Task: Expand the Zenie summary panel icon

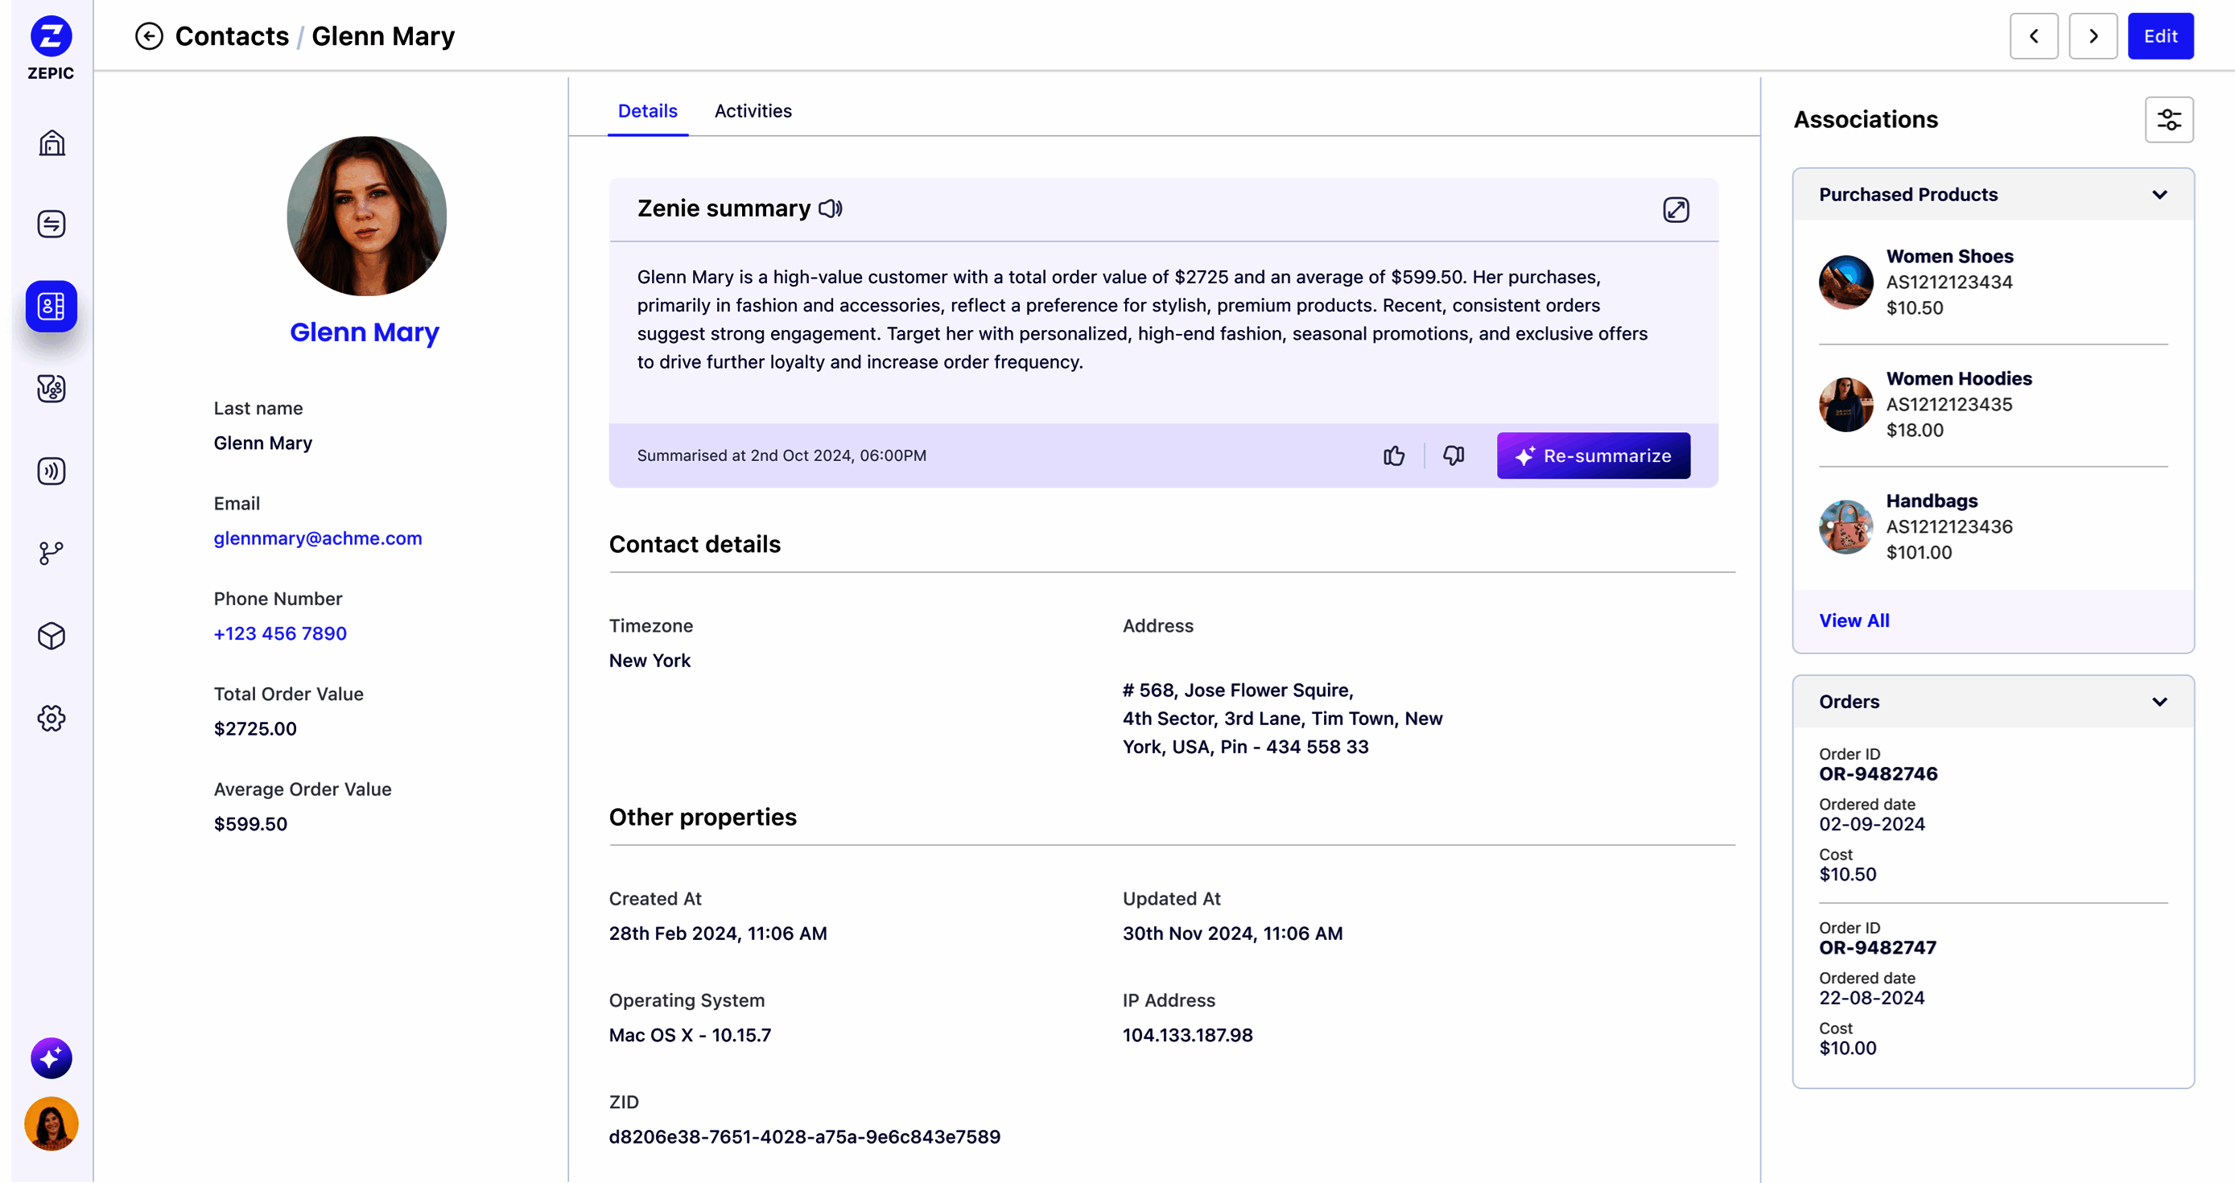Action: click(1676, 210)
